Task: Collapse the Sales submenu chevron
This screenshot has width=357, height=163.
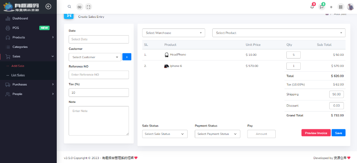Action: click(x=53, y=56)
